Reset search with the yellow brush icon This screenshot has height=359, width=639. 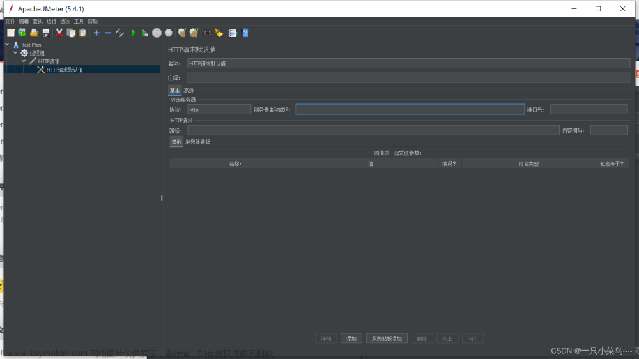coord(219,33)
